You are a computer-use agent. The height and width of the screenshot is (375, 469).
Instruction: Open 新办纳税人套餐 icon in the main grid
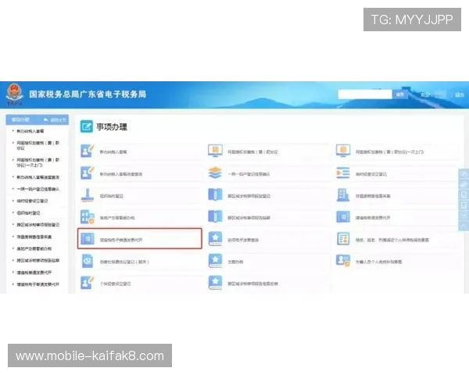[87, 151]
